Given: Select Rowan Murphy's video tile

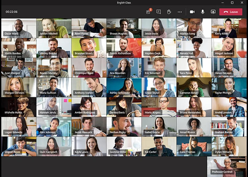Looking at the screenshot, I should coord(54,68).
